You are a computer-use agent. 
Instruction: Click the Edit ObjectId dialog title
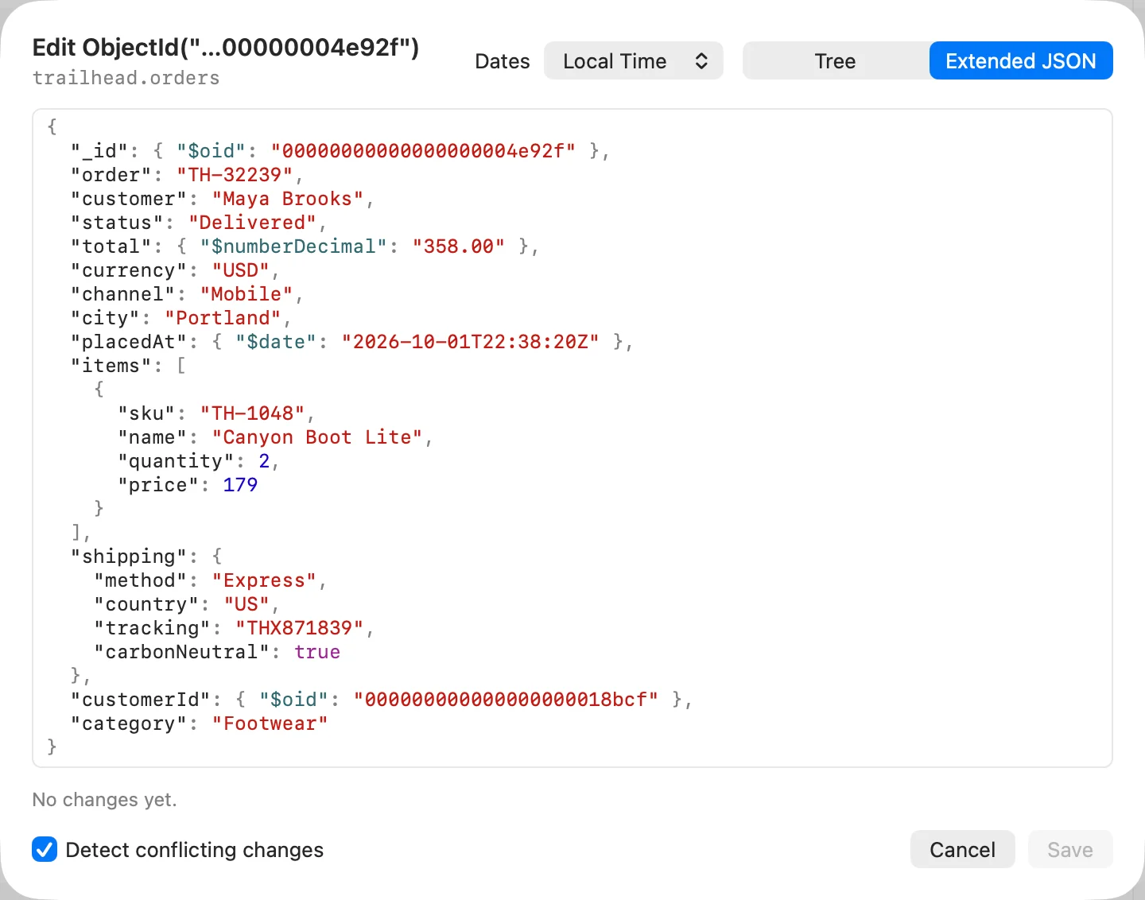pyautogui.click(x=226, y=48)
